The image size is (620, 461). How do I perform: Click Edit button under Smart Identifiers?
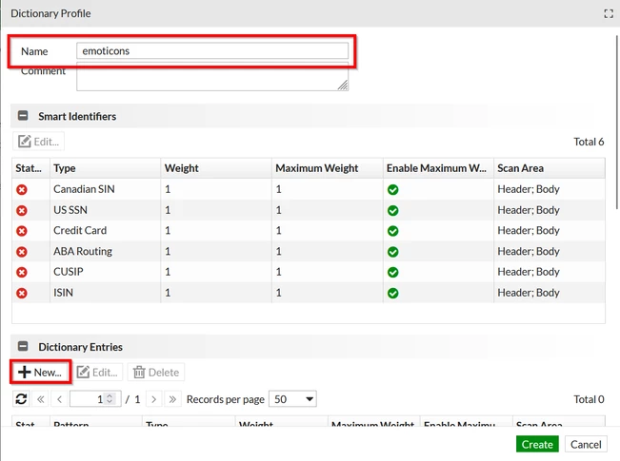tap(38, 142)
